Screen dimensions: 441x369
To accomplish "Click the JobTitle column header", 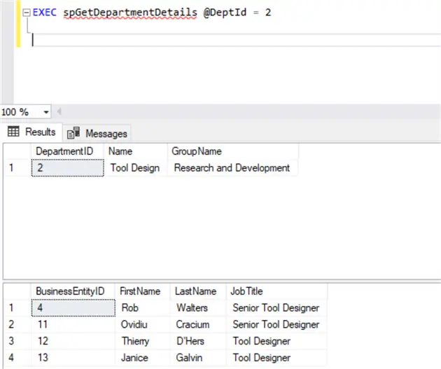I will coord(246,291).
